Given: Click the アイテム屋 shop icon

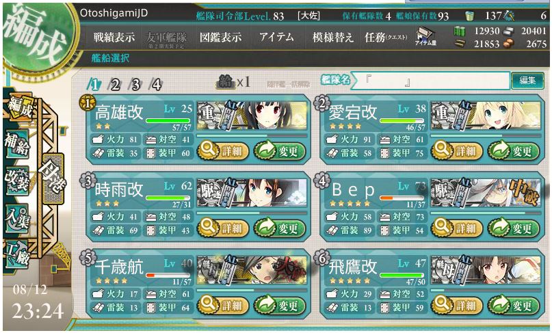Looking at the screenshot, I should 425,37.
